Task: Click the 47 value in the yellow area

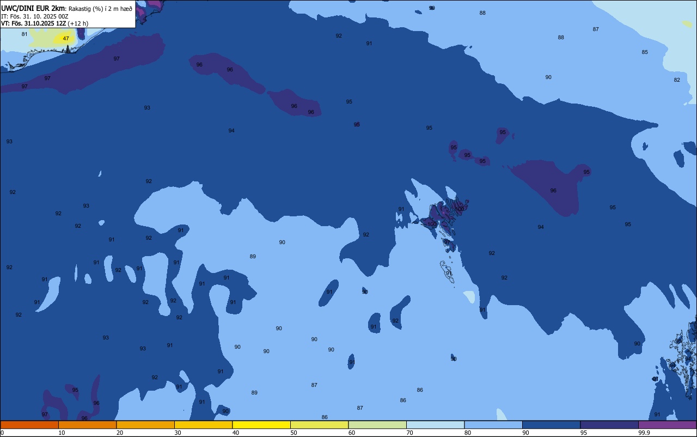Action: tap(66, 39)
